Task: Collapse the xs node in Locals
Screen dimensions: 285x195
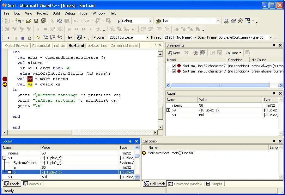Action: [x=4, y=158]
